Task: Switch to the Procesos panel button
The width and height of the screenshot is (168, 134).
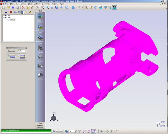Action: click(x=40, y=125)
